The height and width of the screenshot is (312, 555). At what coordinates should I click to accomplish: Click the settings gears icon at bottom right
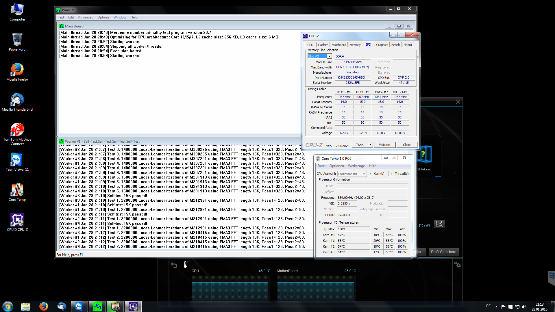coord(457,264)
